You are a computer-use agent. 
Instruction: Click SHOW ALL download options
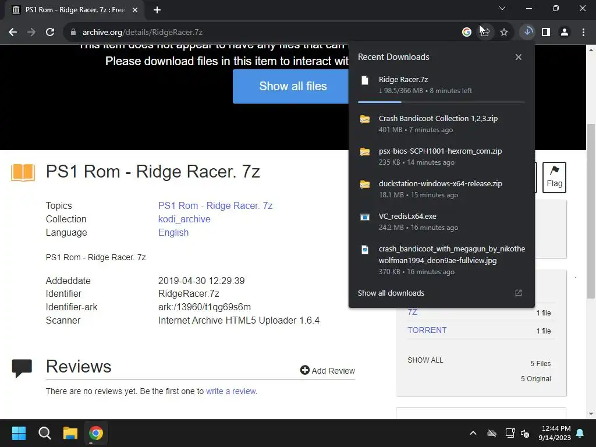(x=425, y=360)
